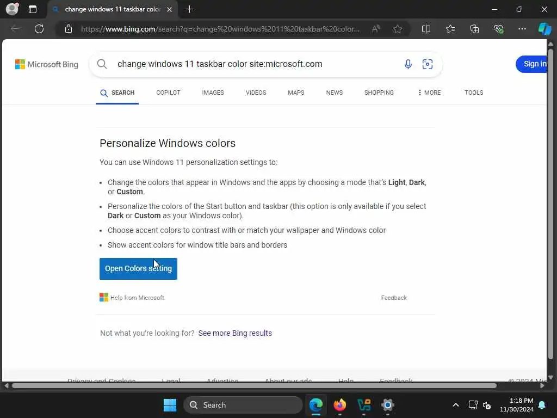Open Collections panel
557x418 pixels.
coord(474,29)
